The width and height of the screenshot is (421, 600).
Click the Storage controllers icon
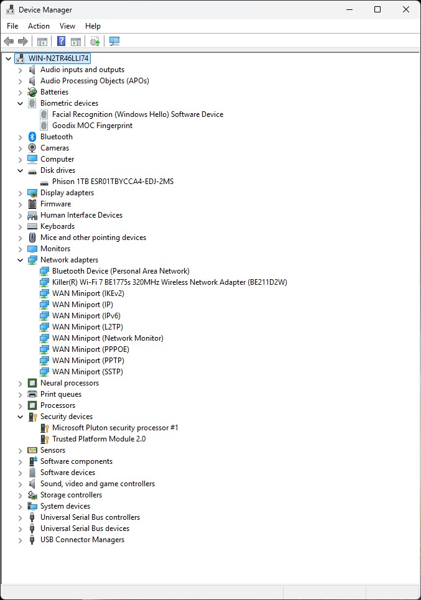[x=32, y=495]
